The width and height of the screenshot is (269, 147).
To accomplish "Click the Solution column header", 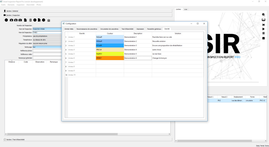I will click(178, 33).
